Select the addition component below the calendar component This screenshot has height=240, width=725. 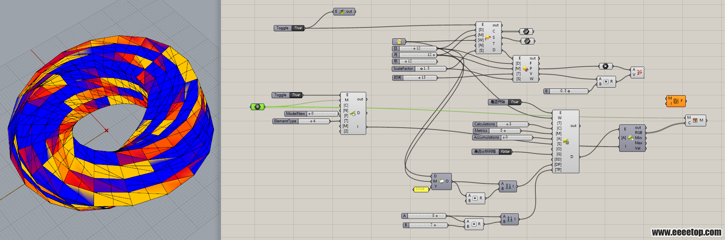(x=475, y=198)
